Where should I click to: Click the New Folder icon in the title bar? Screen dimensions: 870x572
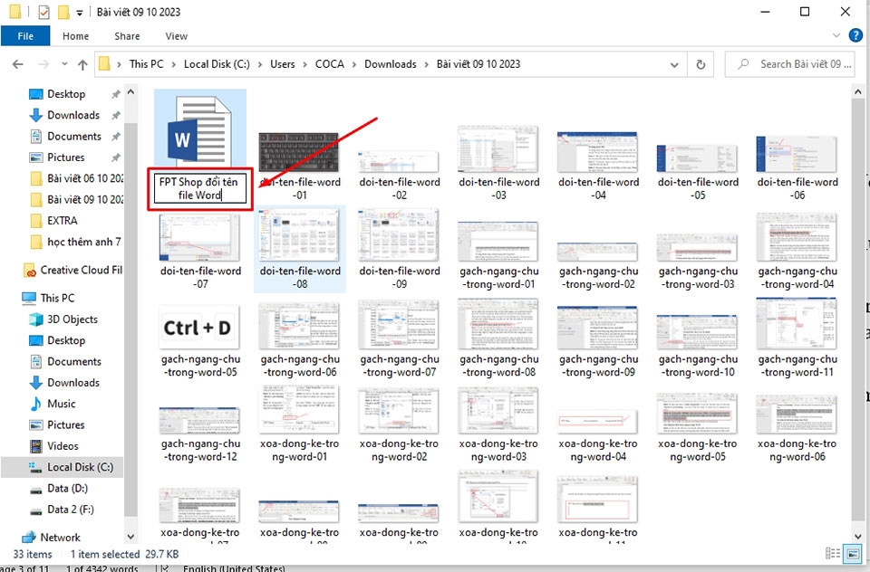pos(62,12)
